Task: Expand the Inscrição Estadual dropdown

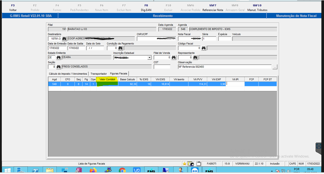Action: 149,58
